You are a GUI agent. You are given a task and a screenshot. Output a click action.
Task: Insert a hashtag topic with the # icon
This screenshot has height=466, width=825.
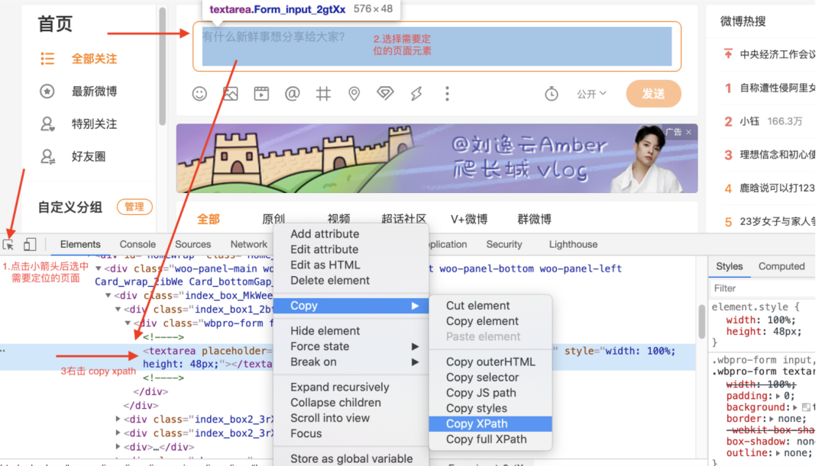click(x=323, y=94)
